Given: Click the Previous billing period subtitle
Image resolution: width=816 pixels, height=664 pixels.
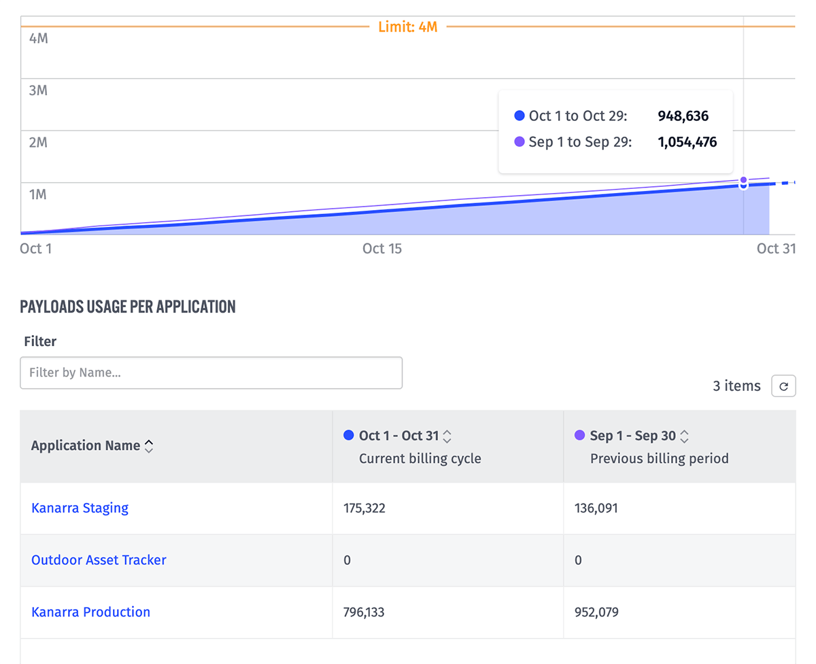Looking at the screenshot, I should [x=660, y=459].
